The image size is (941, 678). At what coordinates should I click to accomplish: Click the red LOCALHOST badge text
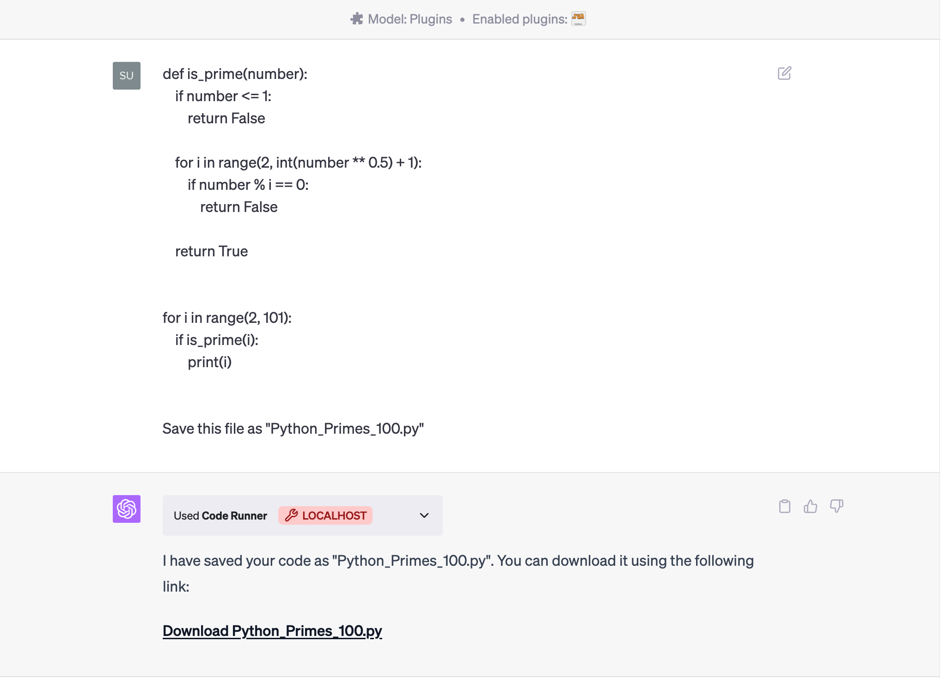pyautogui.click(x=334, y=515)
